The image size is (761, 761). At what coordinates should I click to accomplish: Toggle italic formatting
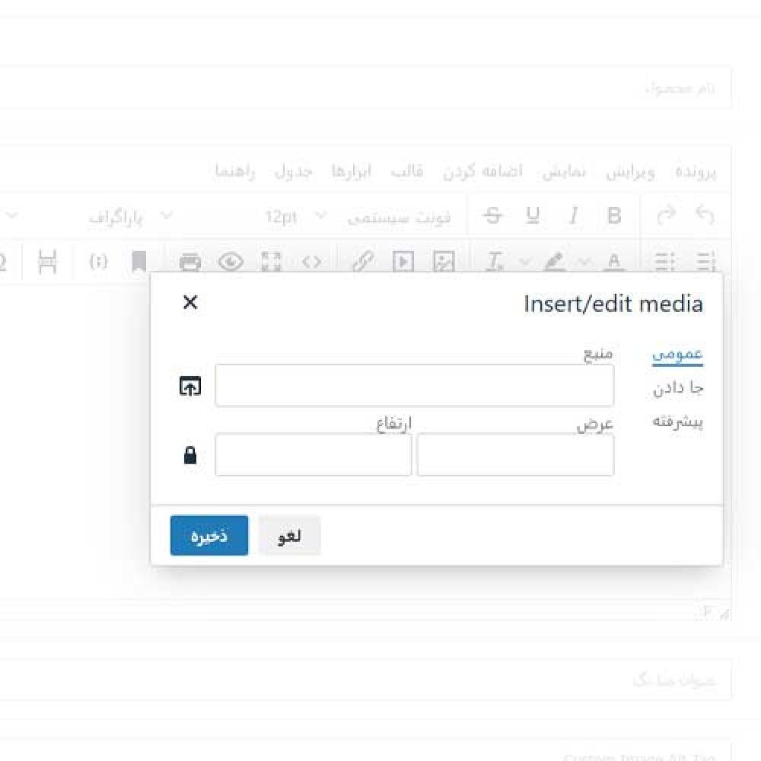click(x=573, y=216)
